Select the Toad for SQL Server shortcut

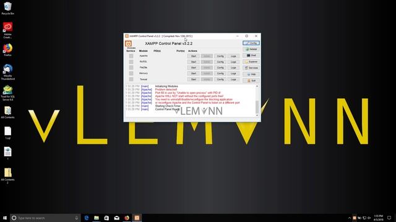click(7, 93)
